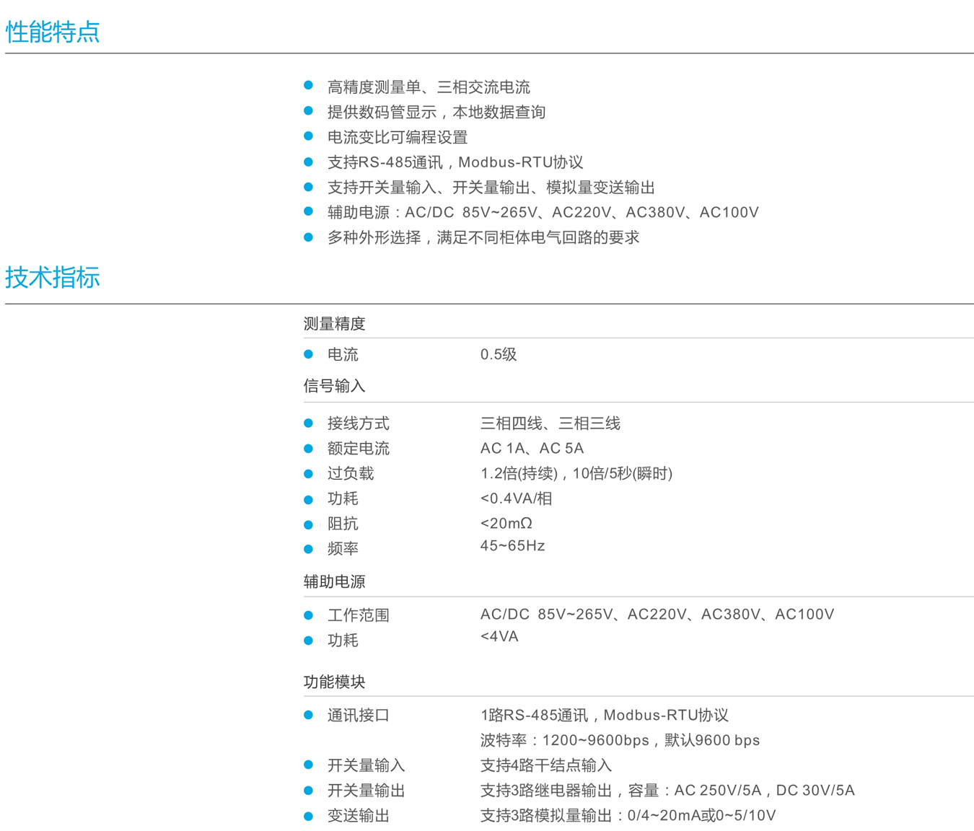Click the 测量精度 subsection title
The height and width of the screenshot is (831, 974).
point(334,324)
